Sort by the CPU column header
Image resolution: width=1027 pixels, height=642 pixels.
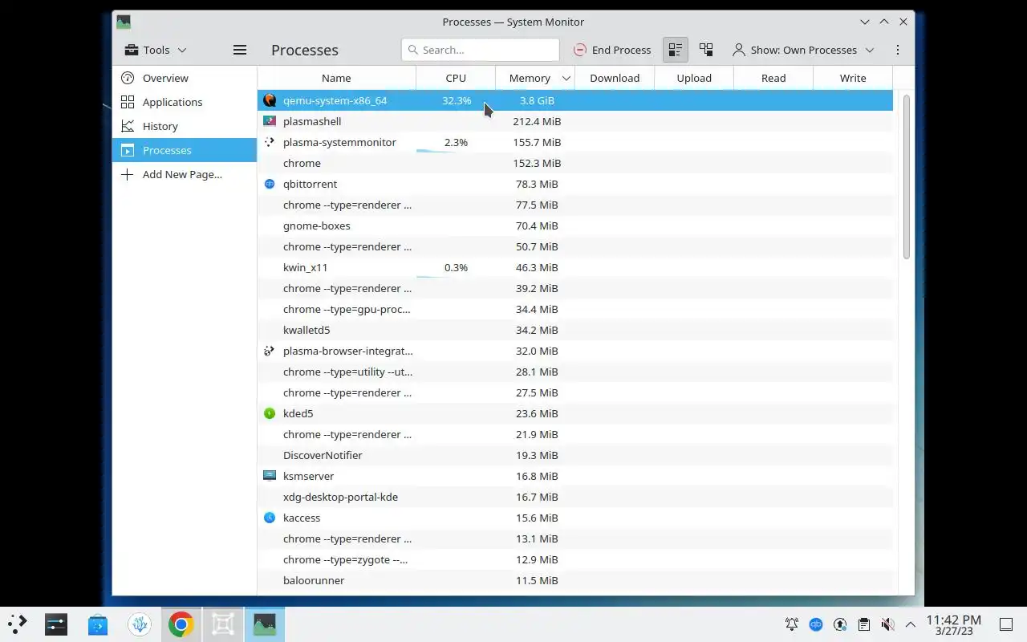456,78
